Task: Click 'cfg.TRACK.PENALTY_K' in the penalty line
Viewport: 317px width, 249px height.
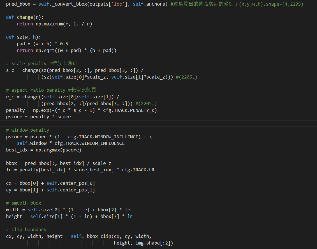Action: click(129, 110)
